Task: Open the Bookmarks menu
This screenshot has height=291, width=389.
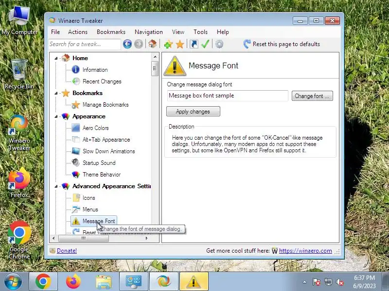Action: (111, 32)
